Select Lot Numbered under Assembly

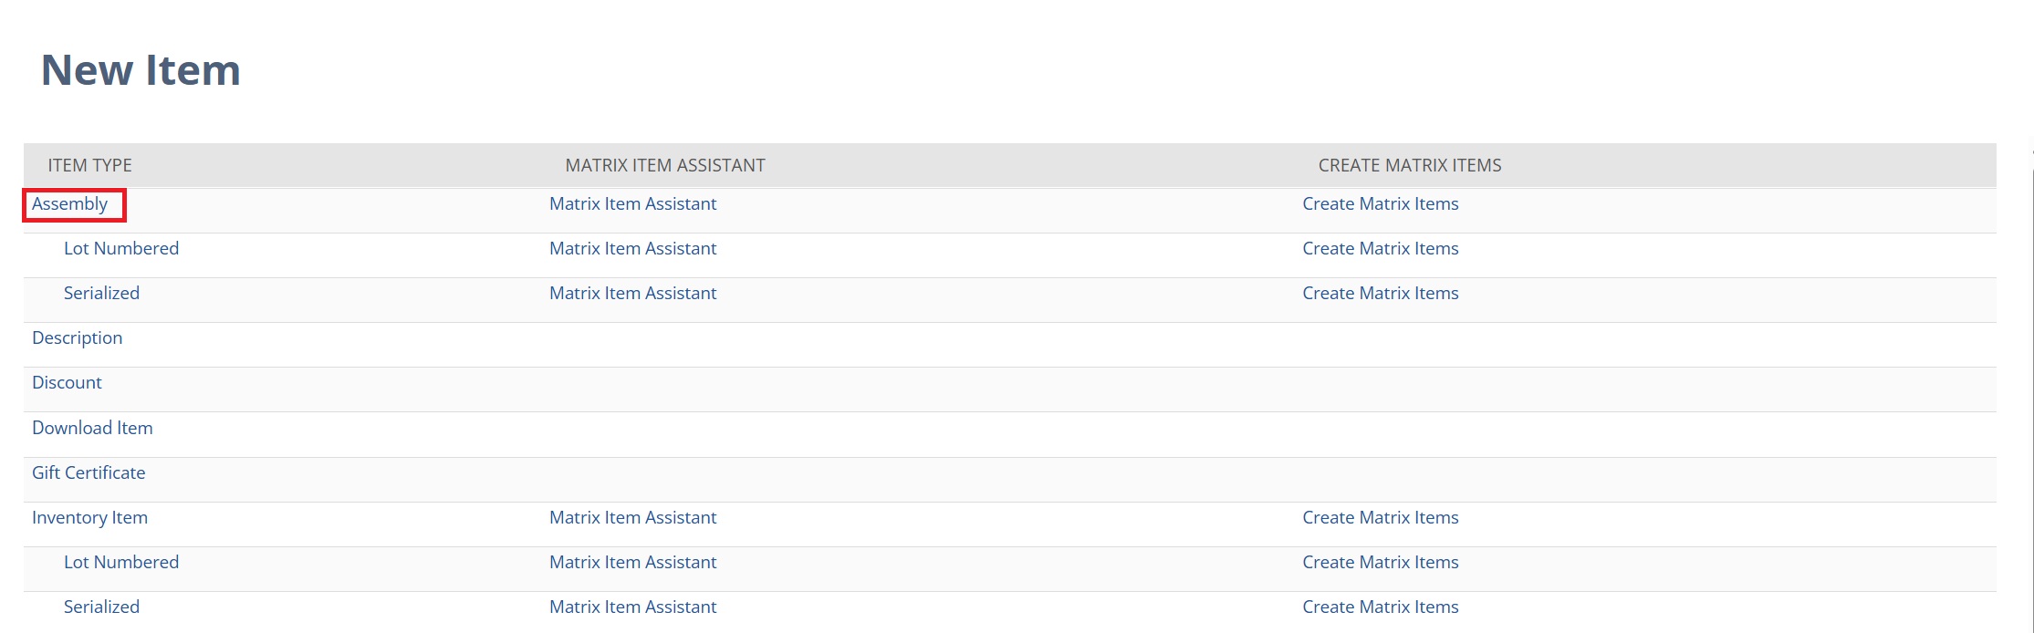click(x=121, y=249)
